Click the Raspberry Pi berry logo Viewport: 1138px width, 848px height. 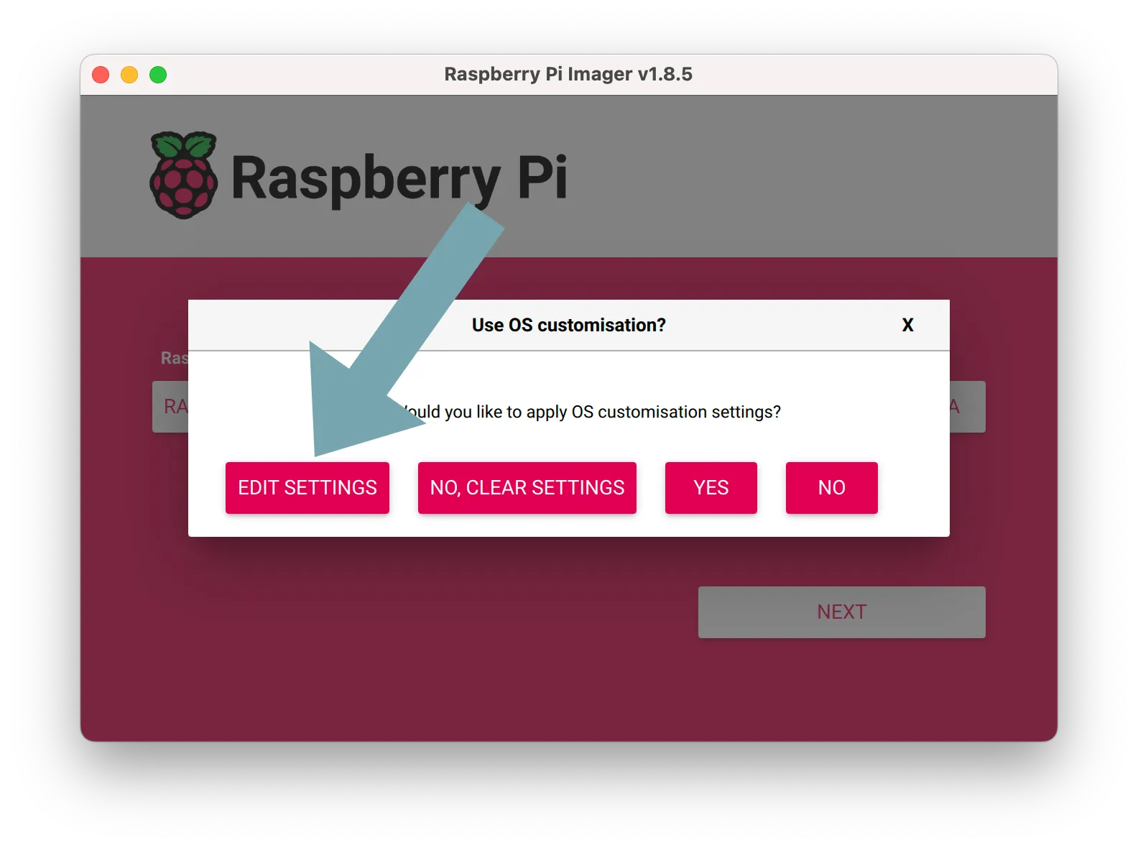(183, 175)
